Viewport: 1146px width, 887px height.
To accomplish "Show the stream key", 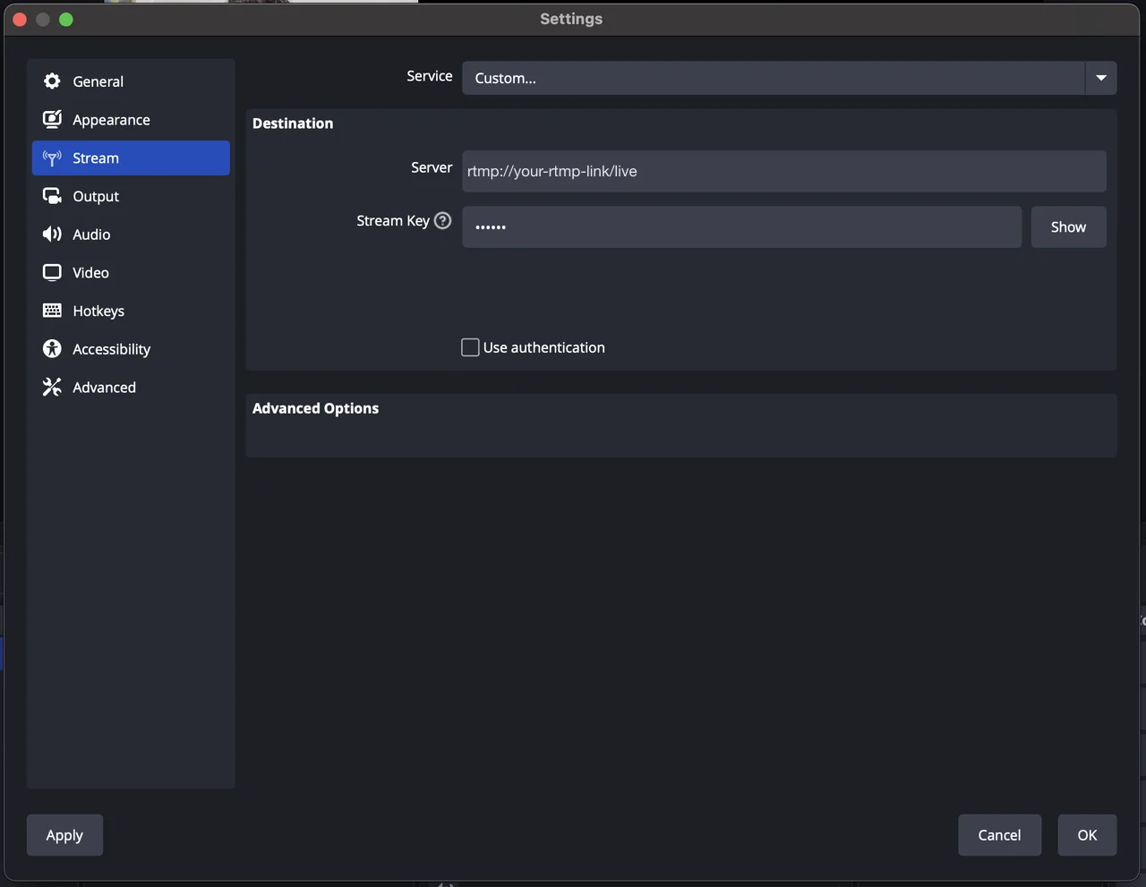I will click(x=1068, y=227).
